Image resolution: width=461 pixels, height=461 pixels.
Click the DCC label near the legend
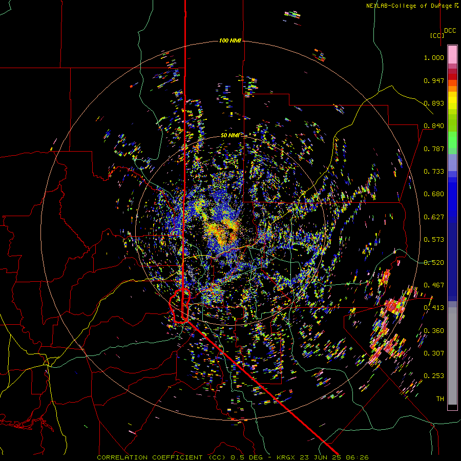click(450, 31)
